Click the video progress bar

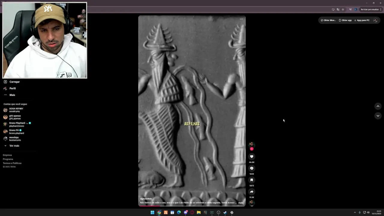(192, 206)
